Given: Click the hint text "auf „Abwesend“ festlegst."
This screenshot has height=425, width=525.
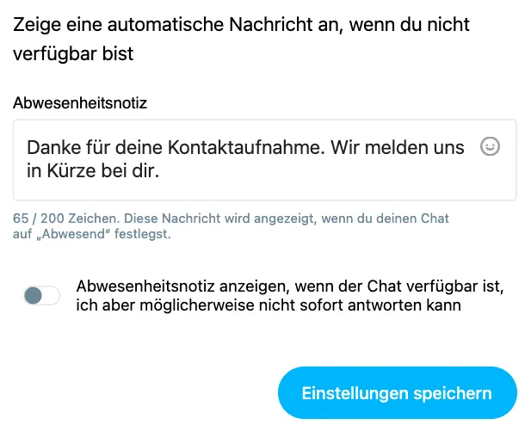Looking at the screenshot, I should click(92, 234).
